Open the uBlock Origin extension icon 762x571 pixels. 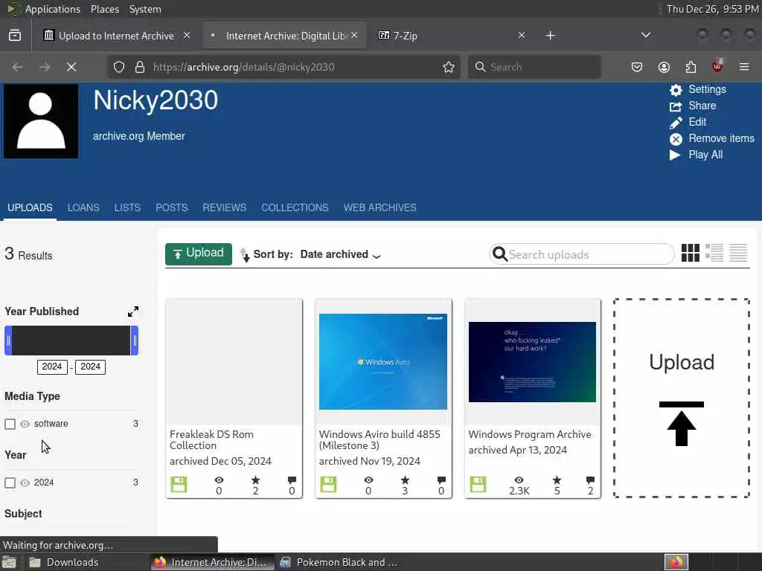click(x=717, y=66)
